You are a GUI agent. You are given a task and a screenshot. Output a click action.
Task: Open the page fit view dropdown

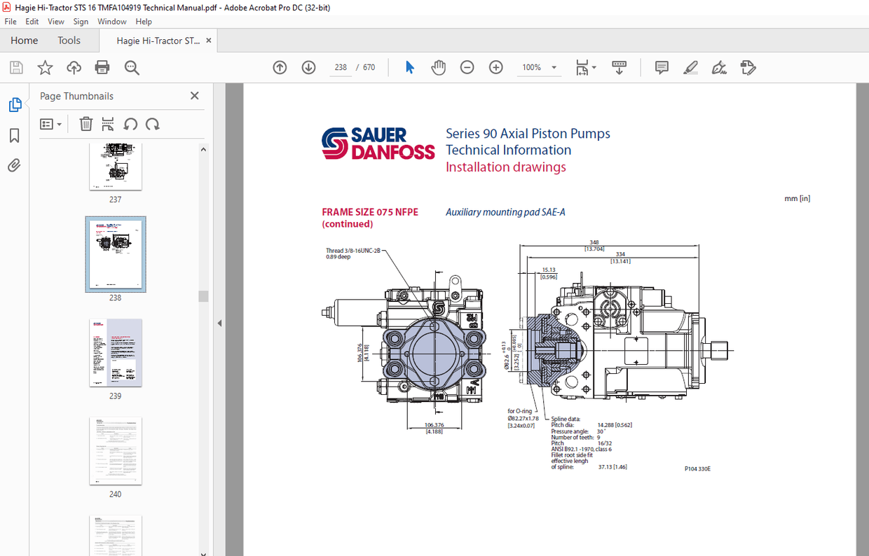pyautogui.click(x=586, y=67)
